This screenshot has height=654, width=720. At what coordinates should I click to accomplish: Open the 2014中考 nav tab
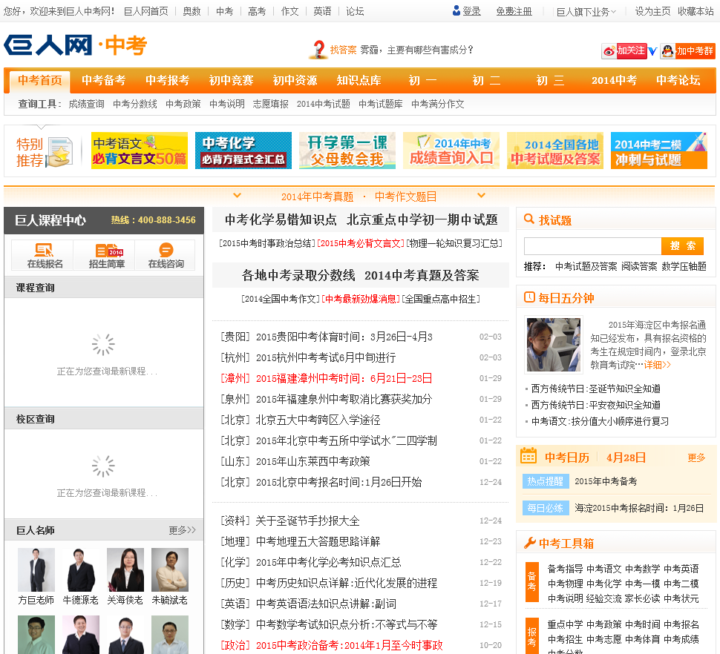[x=615, y=81]
